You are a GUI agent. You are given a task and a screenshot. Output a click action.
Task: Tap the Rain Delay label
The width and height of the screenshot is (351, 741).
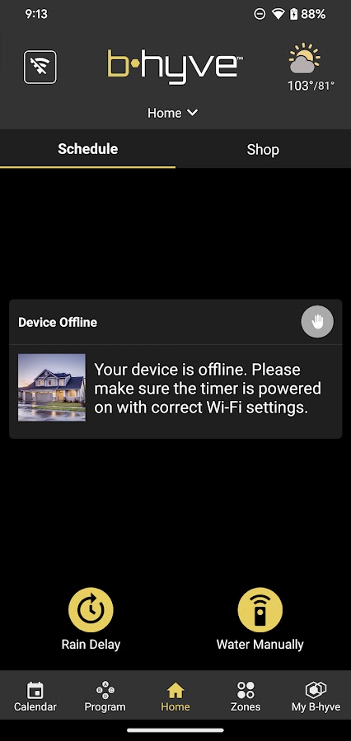91,644
